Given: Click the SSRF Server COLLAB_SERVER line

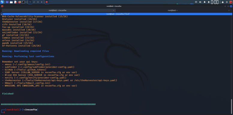Looking at the screenshot, I should click(40, 72).
